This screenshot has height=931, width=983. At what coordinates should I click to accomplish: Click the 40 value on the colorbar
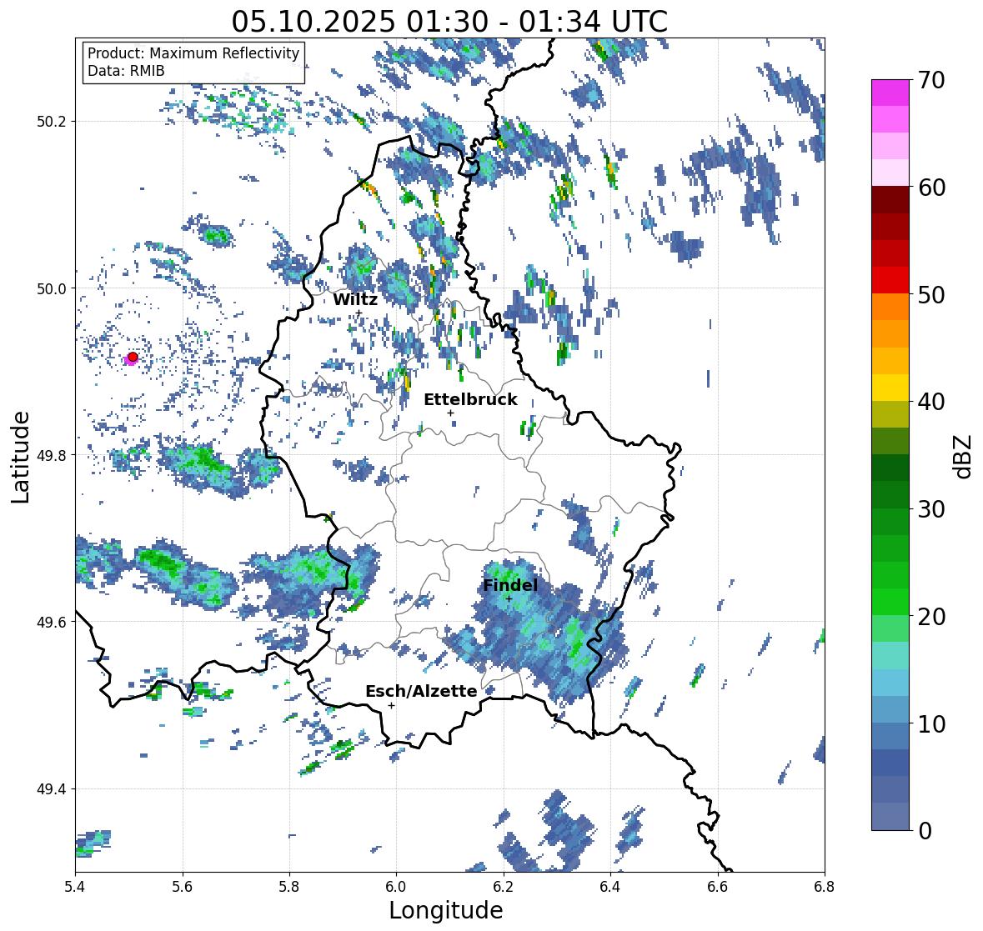931,402
